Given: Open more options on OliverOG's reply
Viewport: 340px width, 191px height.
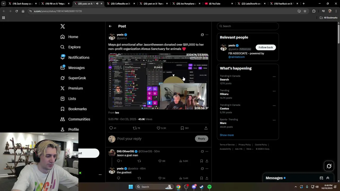Looking at the screenshot, I should [x=207, y=151].
